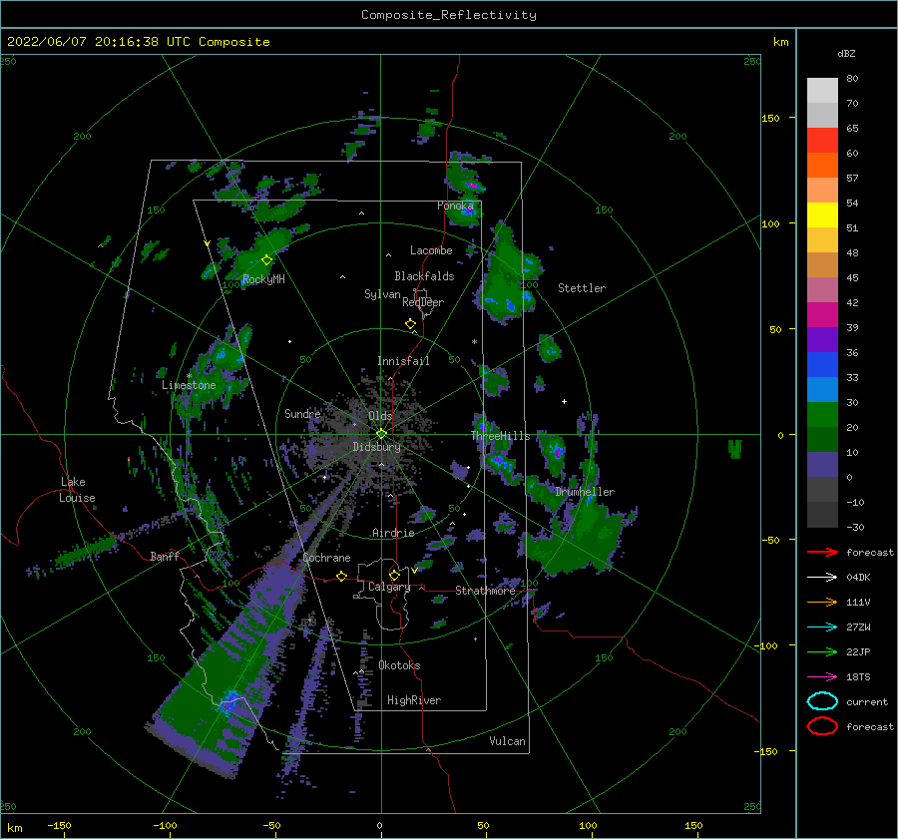The height and width of the screenshot is (839, 898).
Task: Click the Lake Louise label
Action: [x=77, y=490]
